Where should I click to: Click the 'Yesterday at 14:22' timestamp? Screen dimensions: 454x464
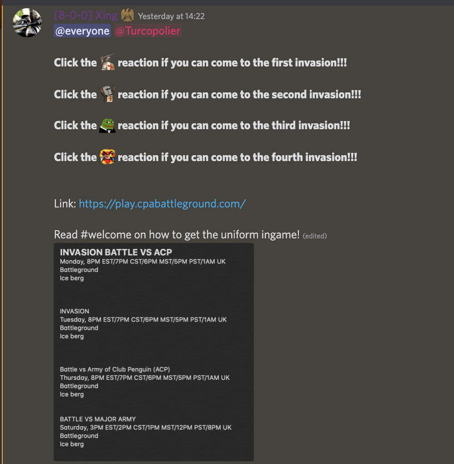[171, 16]
